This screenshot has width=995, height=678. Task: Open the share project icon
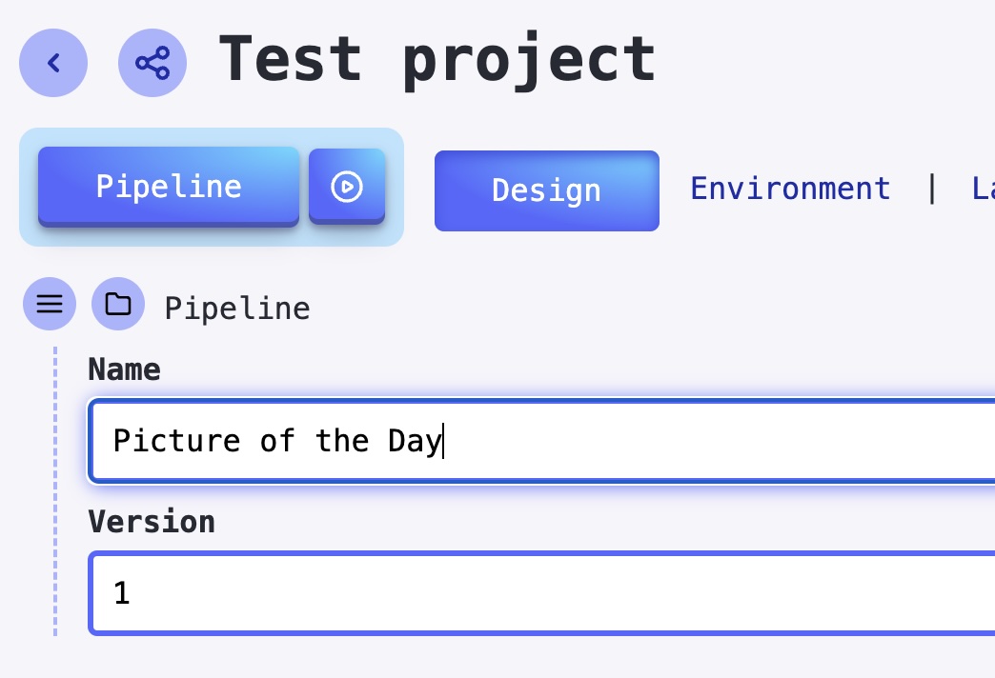(x=152, y=64)
